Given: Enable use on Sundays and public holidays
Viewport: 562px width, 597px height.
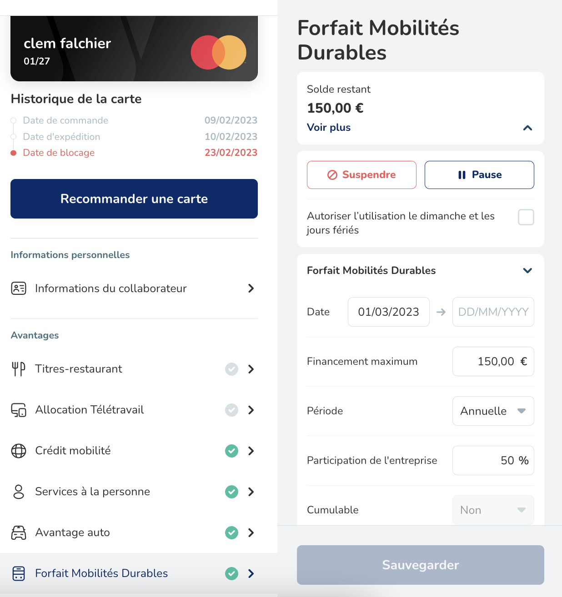Looking at the screenshot, I should (526, 217).
